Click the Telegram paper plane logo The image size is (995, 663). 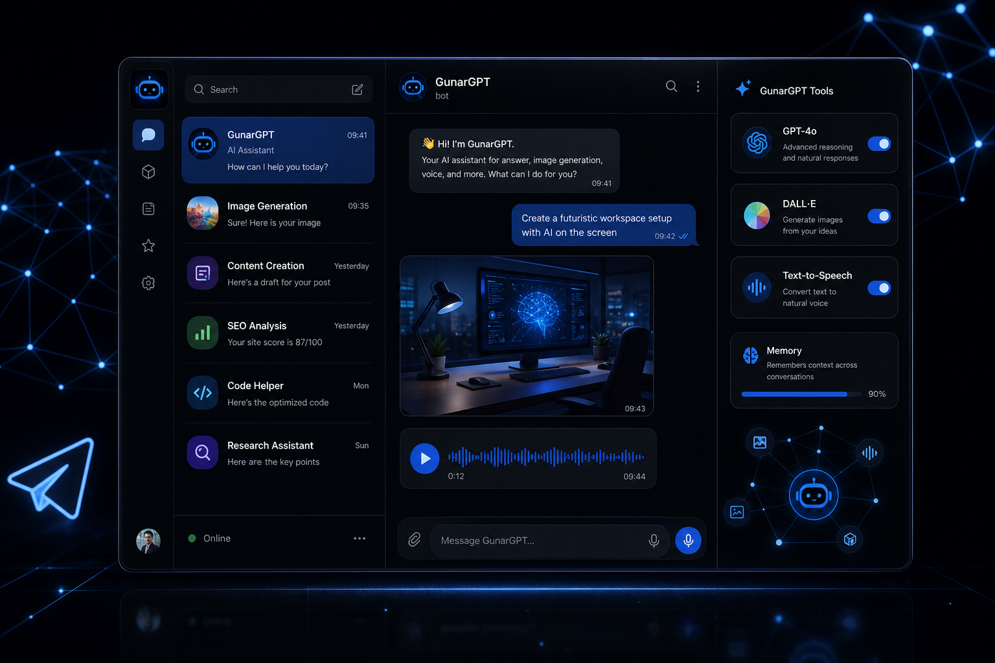click(x=52, y=477)
